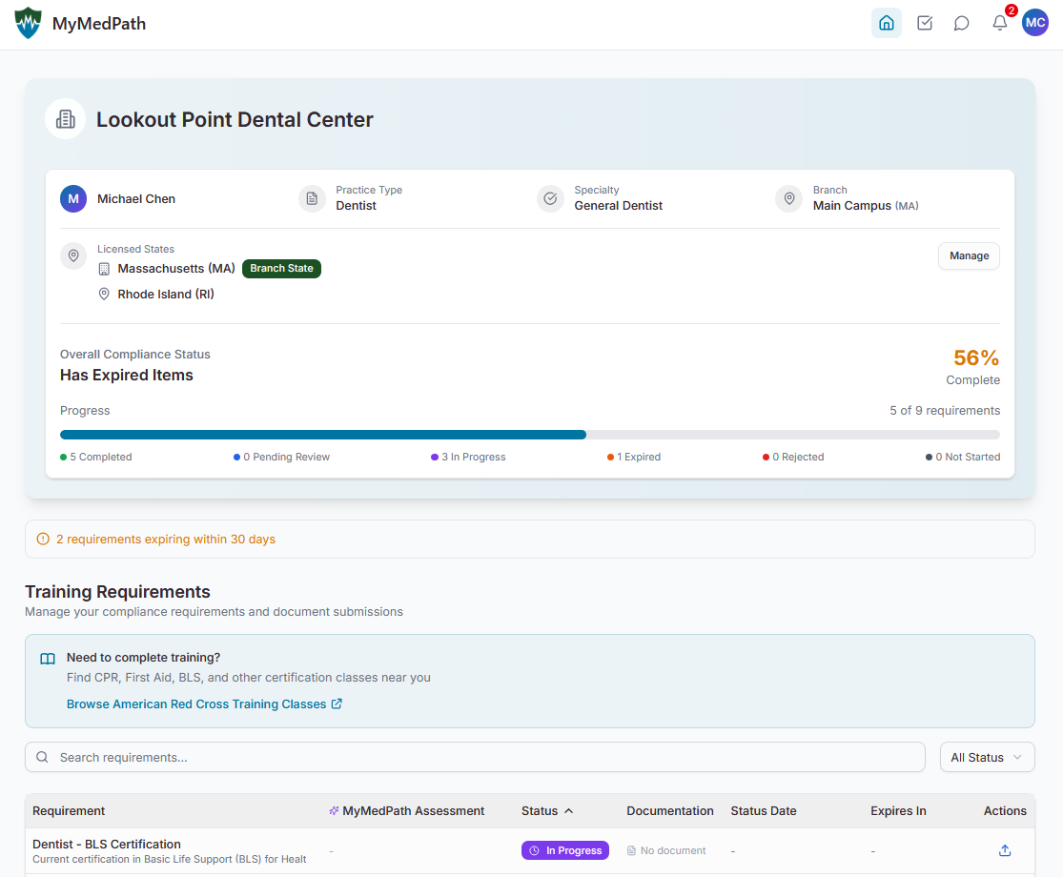The width and height of the screenshot is (1063, 877).
Task: Open the tasks checklist icon in top bar
Action: (x=924, y=22)
